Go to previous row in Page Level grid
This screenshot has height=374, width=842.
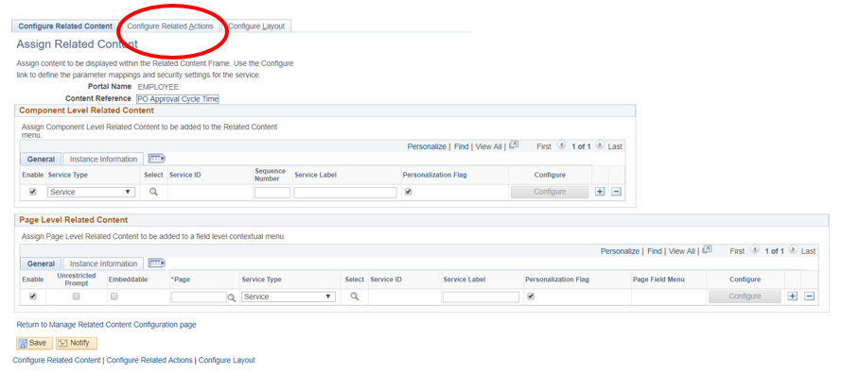(755, 250)
